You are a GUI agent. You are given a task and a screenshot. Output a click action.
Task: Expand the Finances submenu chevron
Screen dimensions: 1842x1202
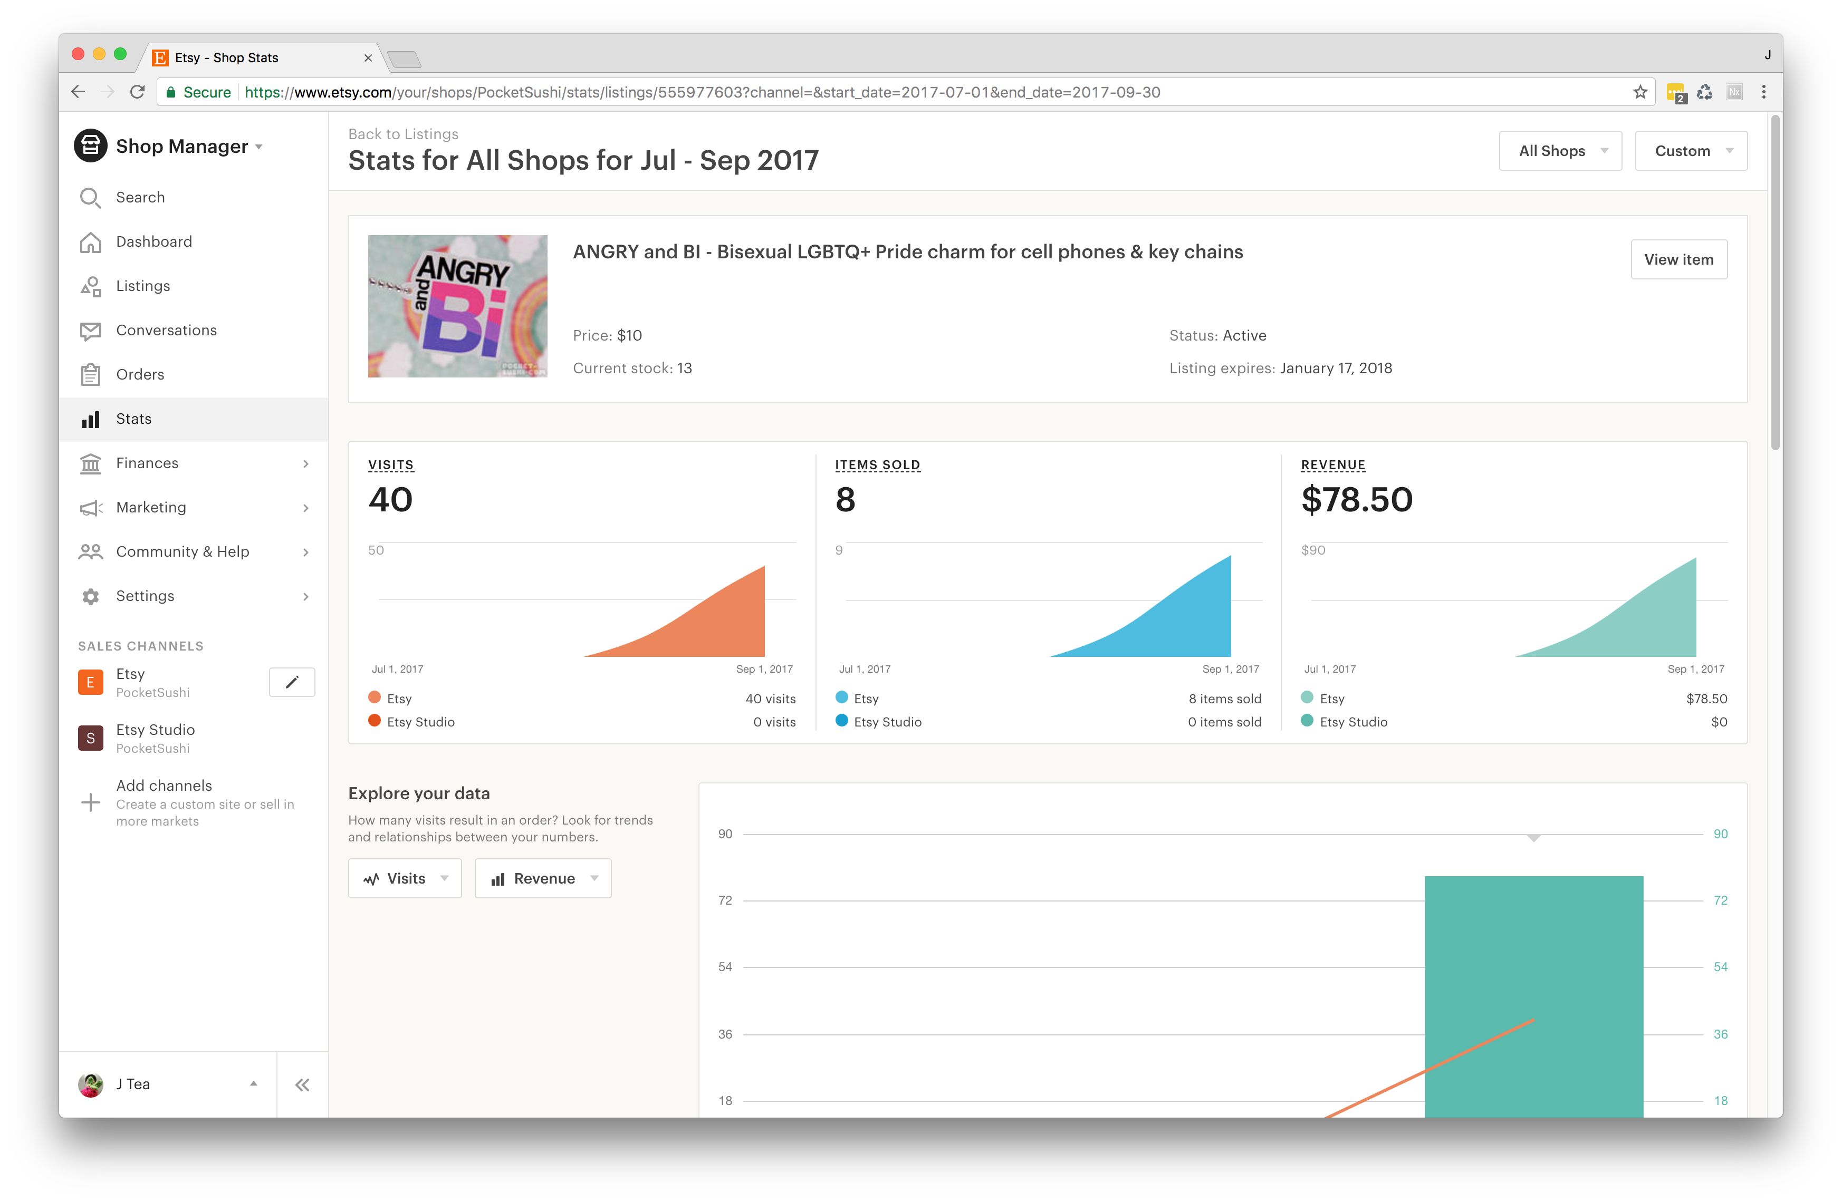coord(306,463)
